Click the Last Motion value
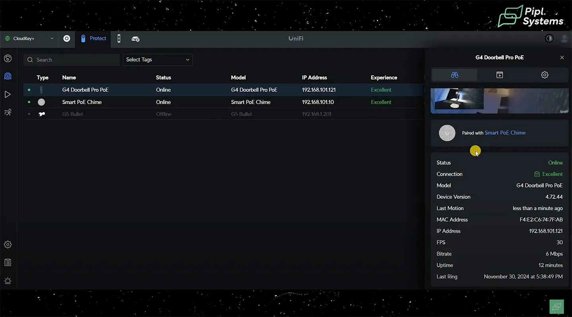 [537, 208]
